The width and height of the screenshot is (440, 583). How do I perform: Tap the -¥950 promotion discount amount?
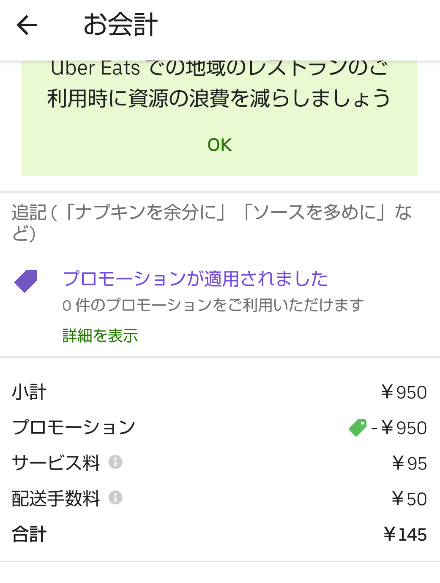[399, 428]
